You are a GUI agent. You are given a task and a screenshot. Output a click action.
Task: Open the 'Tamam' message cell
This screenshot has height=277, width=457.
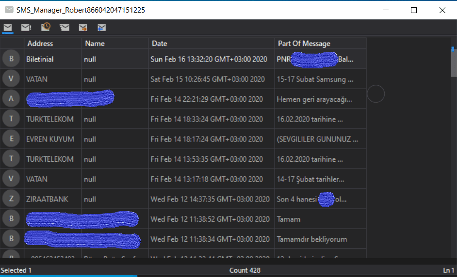[x=320, y=219]
